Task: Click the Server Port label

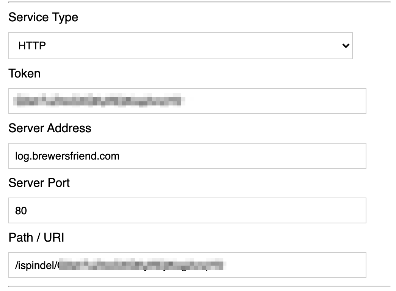Action: pyautogui.click(x=39, y=183)
